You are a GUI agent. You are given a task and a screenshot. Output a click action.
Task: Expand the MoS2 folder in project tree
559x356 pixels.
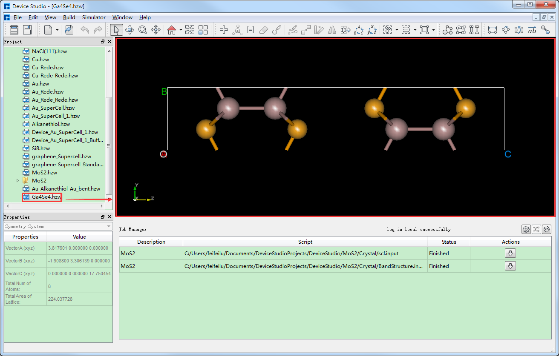coord(17,181)
